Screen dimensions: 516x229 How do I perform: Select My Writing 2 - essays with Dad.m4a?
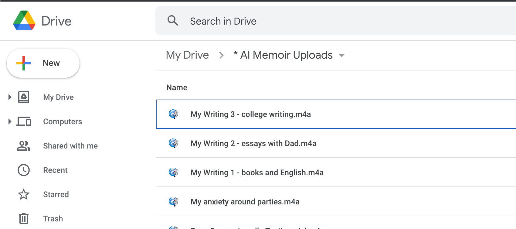[253, 143]
